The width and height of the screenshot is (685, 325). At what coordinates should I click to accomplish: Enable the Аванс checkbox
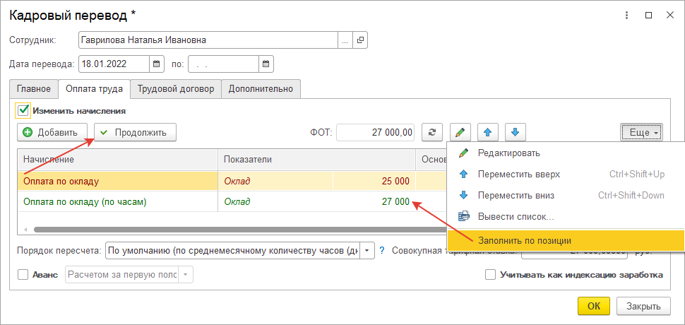point(23,275)
